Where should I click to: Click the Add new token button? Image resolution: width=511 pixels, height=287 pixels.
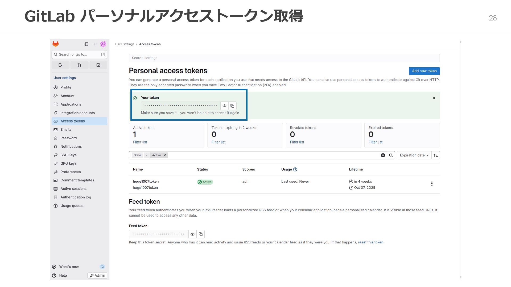tap(424, 71)
